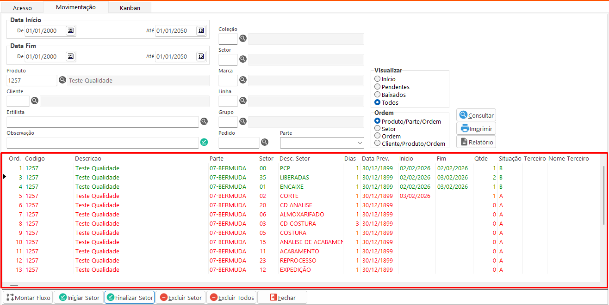Screen dimensions: 609x305
Task: Click the Coleção lookup magnifier icon
Action: click(242, 39)
